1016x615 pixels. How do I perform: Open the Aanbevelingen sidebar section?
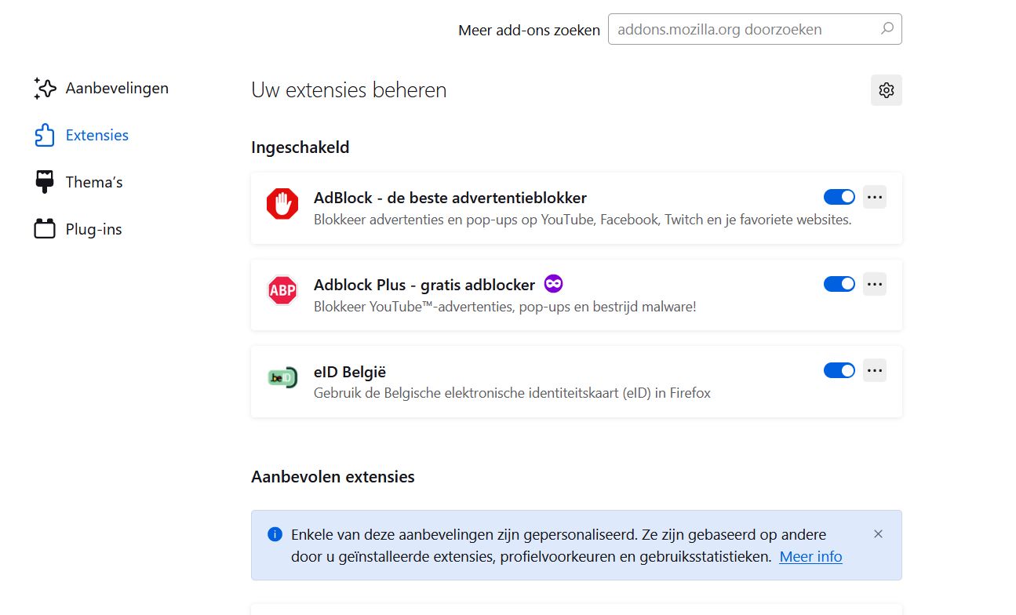coord(118,88)
